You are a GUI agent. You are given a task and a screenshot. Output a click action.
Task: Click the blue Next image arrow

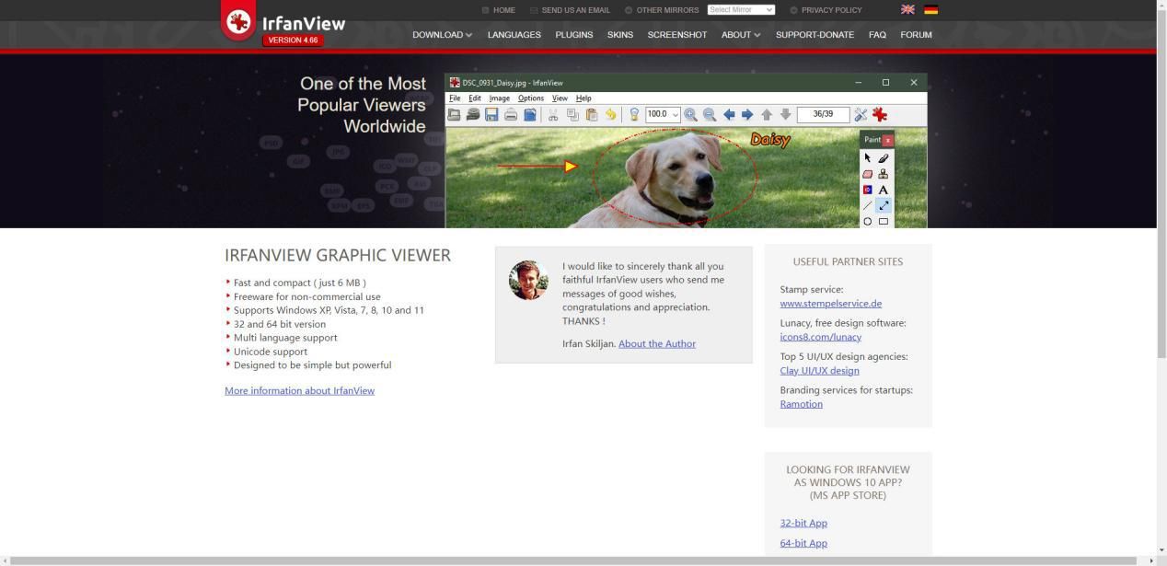(x=747, y=115)
